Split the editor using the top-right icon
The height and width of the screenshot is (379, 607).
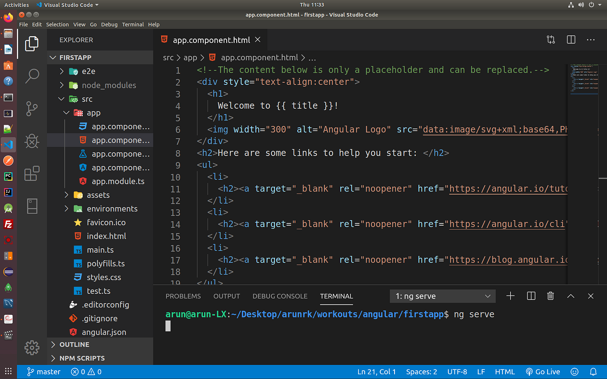[571, 39]
